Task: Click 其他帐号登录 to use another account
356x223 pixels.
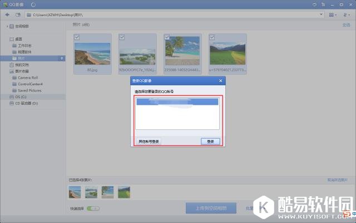Action: [x=149, y=142]
